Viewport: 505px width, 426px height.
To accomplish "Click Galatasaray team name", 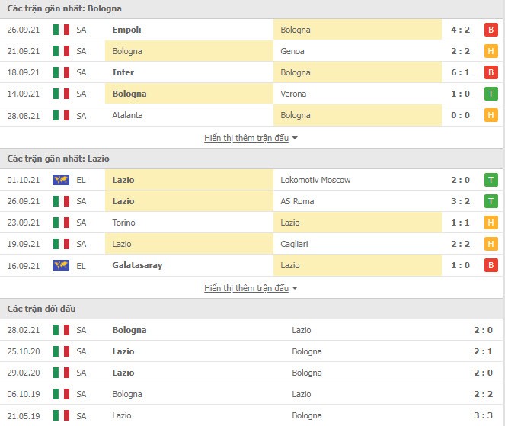I will pos(137,265).
